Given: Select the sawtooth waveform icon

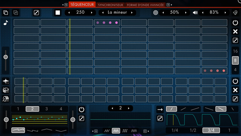Looking at the screenshot, I should coord(107,131).
